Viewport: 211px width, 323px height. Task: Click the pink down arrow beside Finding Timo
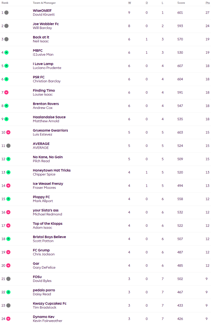(7, 93)
